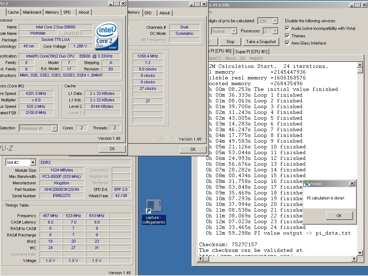
Task: Click the Level 2 cache value '6144 KBytes'
Action: pos(102,106)
